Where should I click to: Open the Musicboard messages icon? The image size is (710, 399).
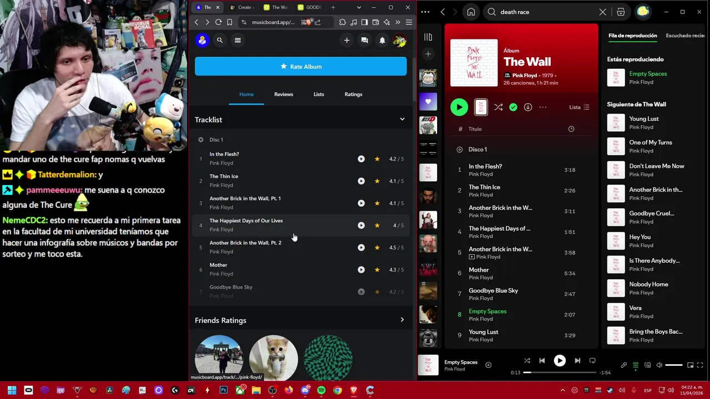(364, 40)
